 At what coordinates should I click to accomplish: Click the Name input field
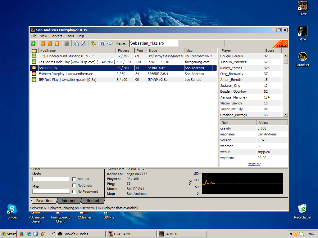154,43
